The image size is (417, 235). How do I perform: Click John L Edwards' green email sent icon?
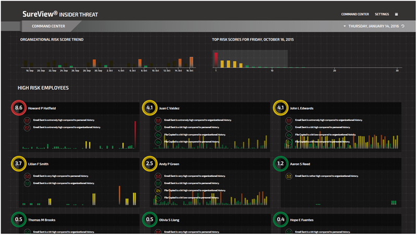coord(289,127)
